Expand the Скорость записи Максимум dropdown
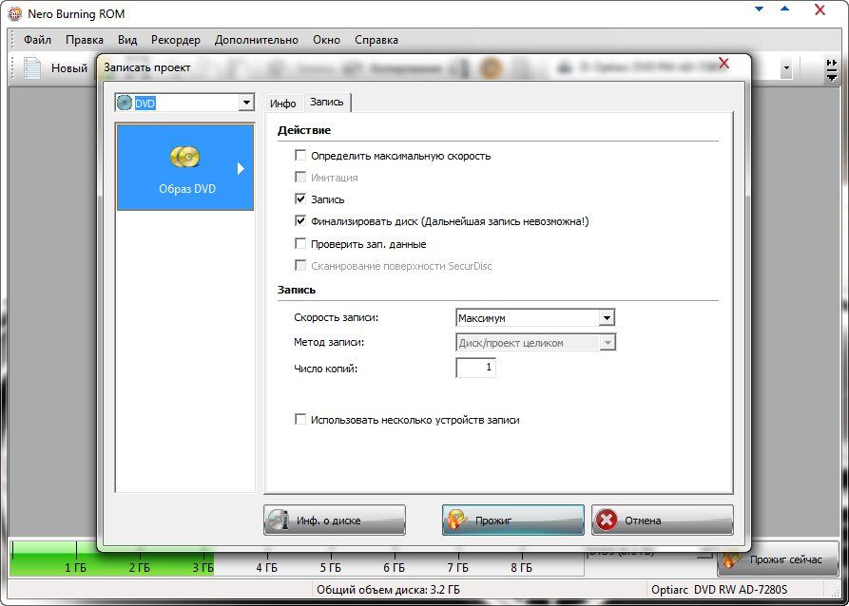 tap(607, 318)
